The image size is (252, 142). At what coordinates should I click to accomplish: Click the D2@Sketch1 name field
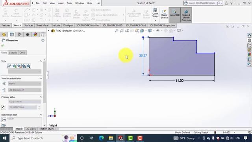[x=25, y=102]
